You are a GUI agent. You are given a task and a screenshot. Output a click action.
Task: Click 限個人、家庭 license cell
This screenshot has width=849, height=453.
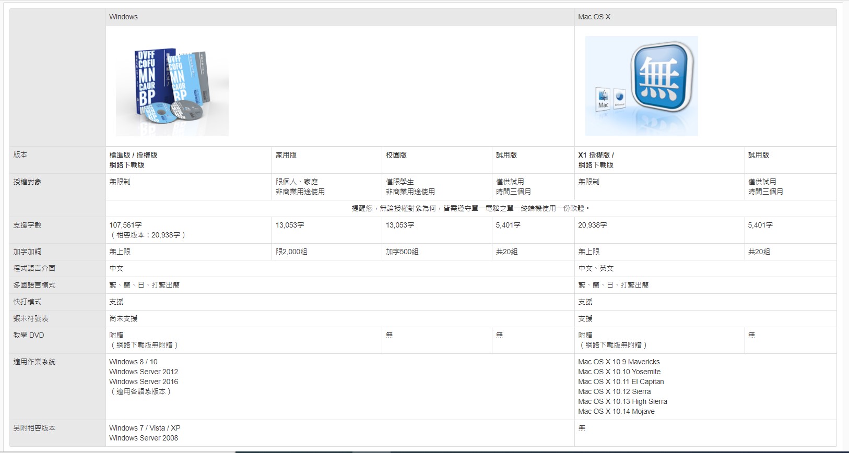327,186
